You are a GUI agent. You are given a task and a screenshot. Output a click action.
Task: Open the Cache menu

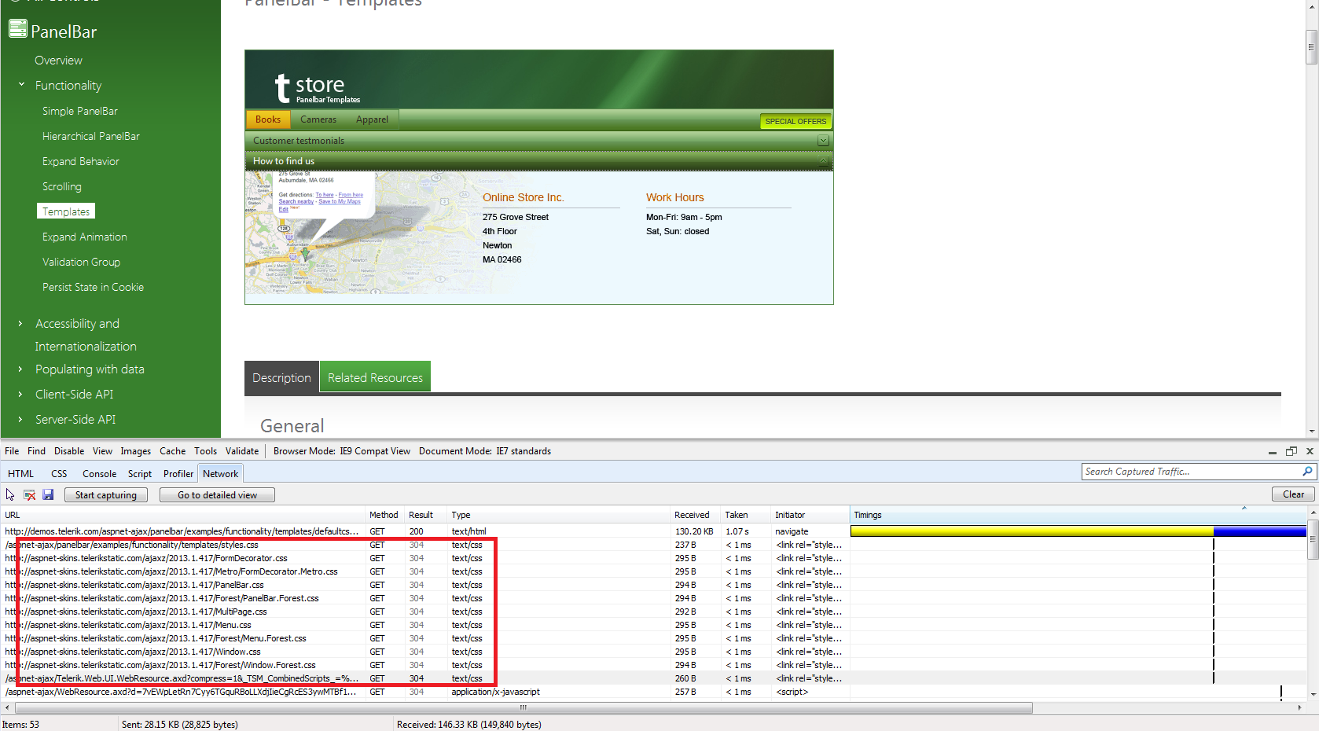[x=173, y=451]
